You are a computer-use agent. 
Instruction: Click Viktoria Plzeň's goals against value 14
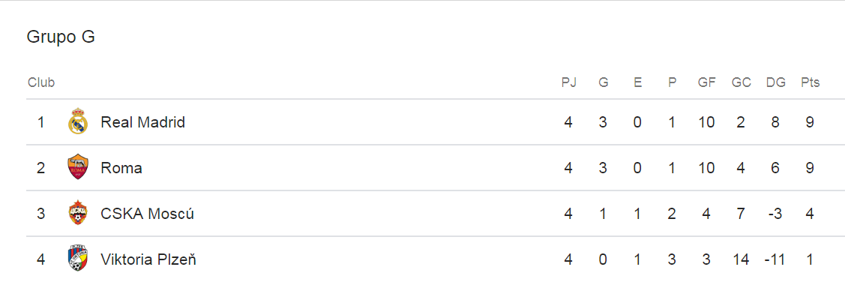coord(741,259)
